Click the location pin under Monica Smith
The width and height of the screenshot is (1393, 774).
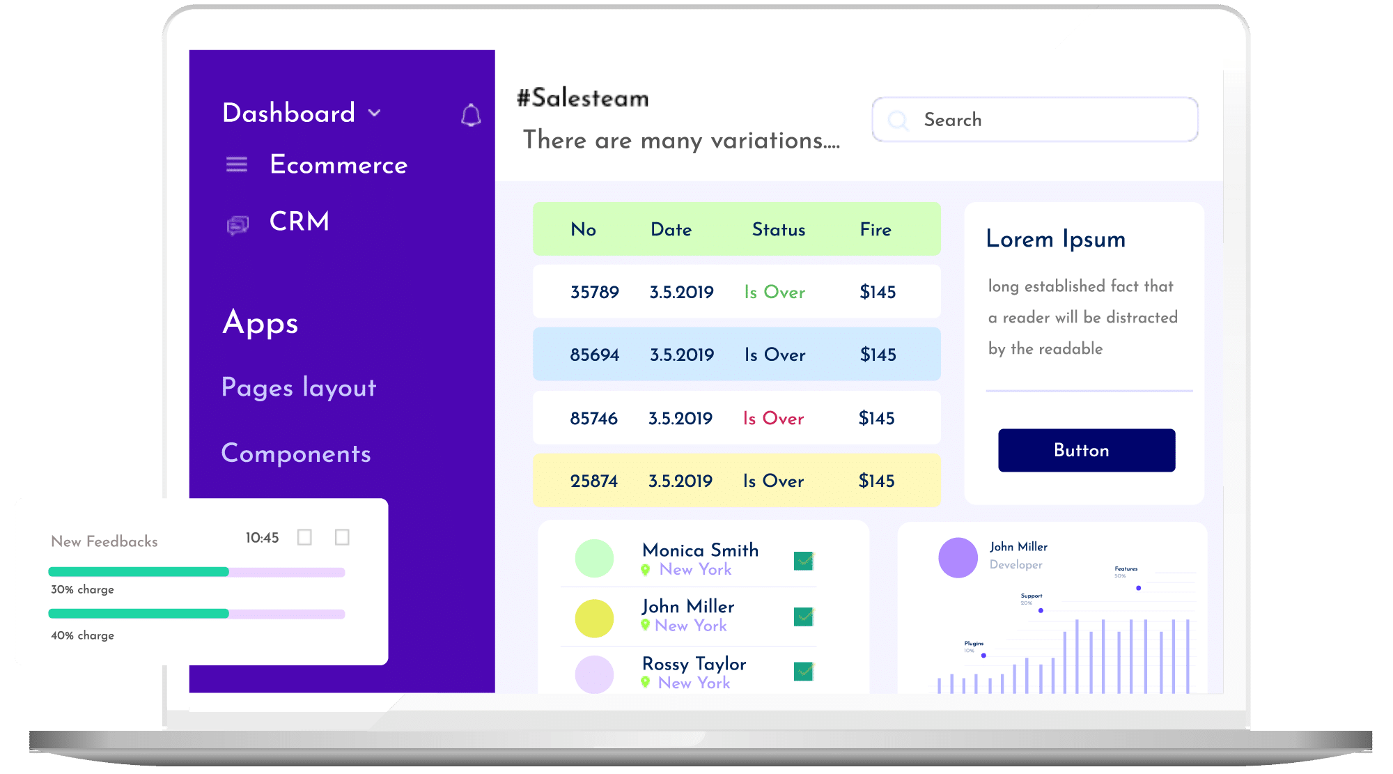point(646,570)
